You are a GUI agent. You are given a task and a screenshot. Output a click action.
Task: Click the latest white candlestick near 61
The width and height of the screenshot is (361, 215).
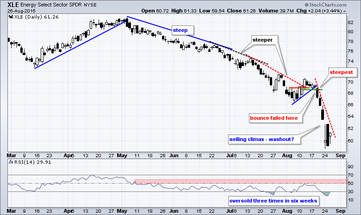pos(330,135)
